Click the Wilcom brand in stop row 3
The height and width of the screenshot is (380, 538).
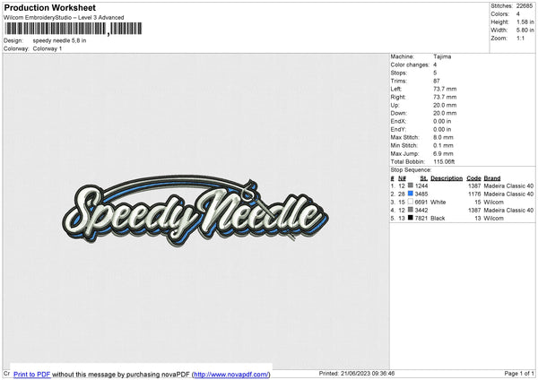pos(493,202)
